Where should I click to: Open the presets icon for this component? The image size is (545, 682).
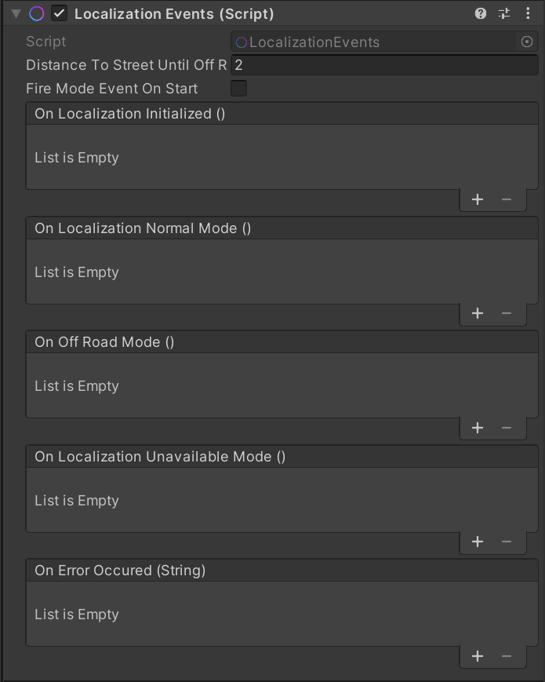click(x=506, y=13)
